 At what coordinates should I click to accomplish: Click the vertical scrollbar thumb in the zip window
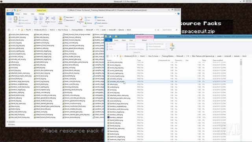[241, 63]
